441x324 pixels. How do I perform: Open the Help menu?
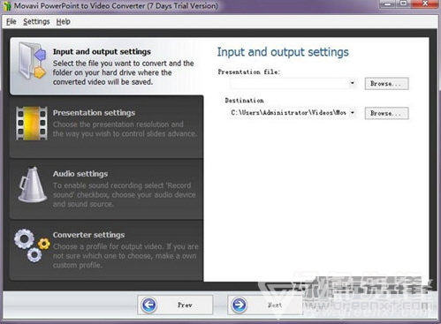(63, 21)
